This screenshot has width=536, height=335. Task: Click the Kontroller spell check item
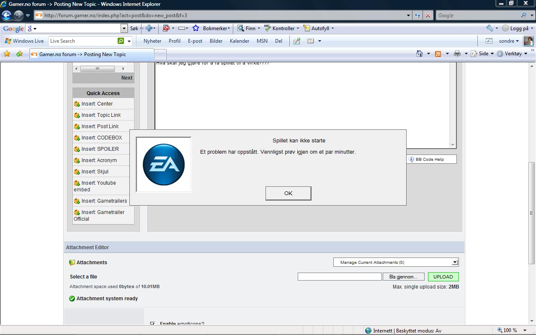[x=281, y=28]
